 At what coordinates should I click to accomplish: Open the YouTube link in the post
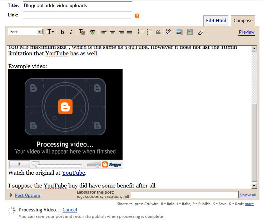[74, 173]
